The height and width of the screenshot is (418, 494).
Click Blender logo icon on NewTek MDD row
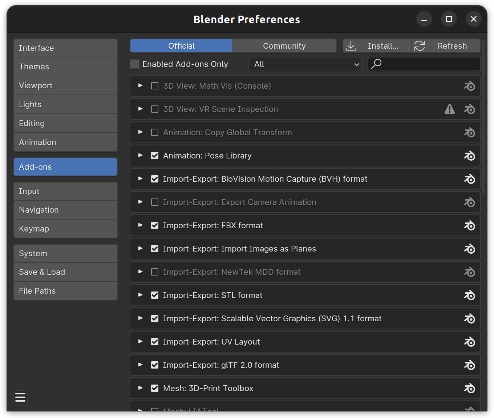point(469,272)
